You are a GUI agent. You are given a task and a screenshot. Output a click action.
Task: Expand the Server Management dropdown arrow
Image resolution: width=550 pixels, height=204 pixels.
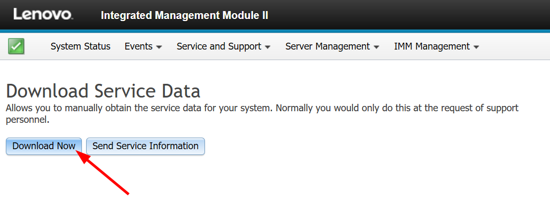pyautogui.click(x=376, y=47)
